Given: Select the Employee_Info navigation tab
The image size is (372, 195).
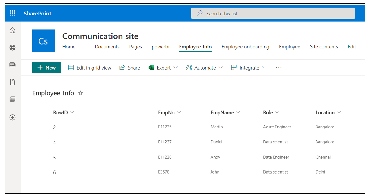Looking at the screenshot, I should pos(195,47).
